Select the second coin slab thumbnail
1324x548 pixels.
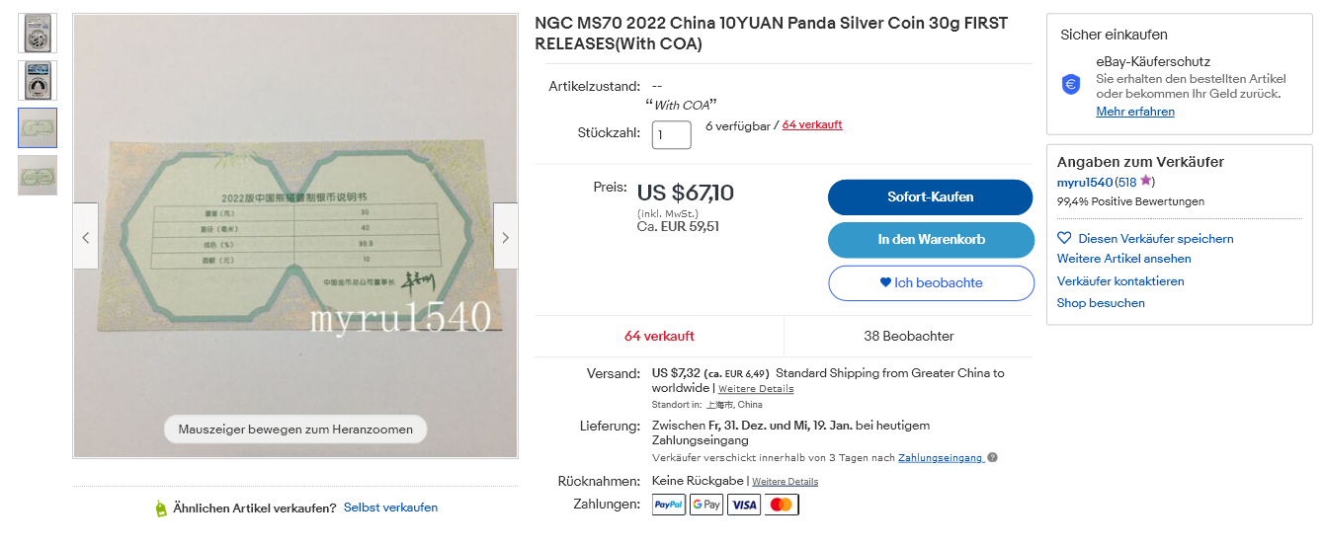(38, 80)
